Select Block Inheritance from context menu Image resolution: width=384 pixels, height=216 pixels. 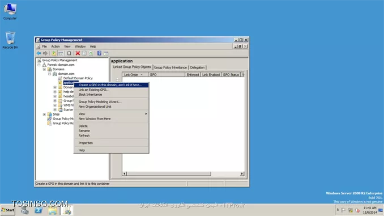111,94
